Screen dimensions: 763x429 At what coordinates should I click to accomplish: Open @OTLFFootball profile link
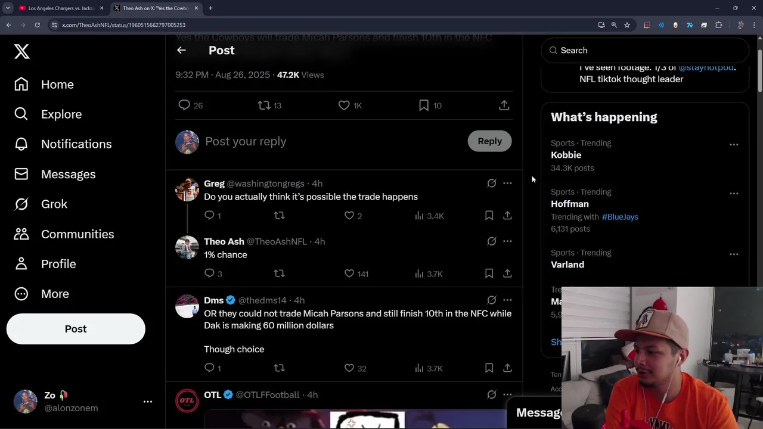268,395
